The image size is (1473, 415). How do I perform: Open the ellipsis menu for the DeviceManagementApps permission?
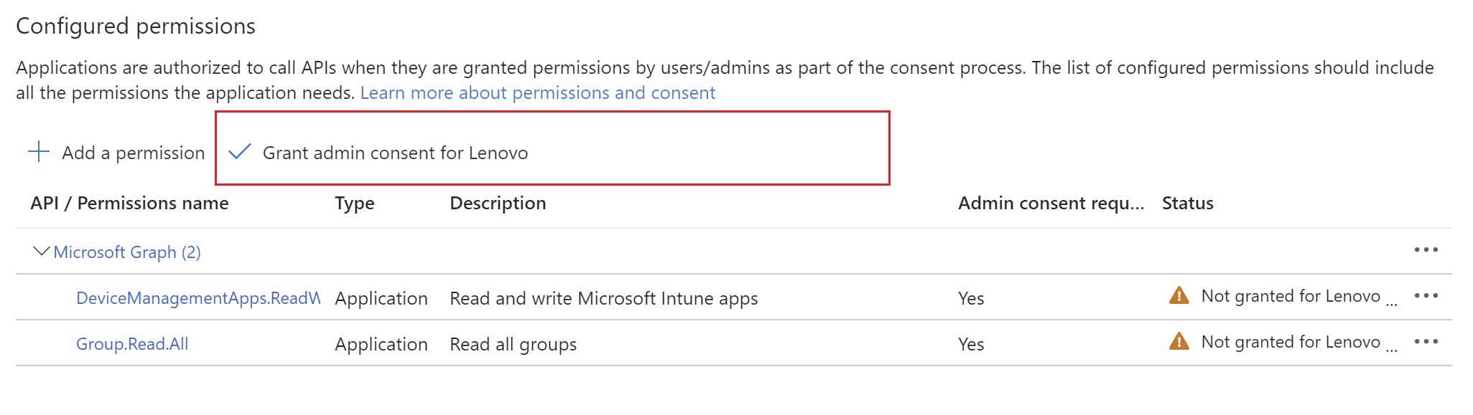pos(1426,296)
